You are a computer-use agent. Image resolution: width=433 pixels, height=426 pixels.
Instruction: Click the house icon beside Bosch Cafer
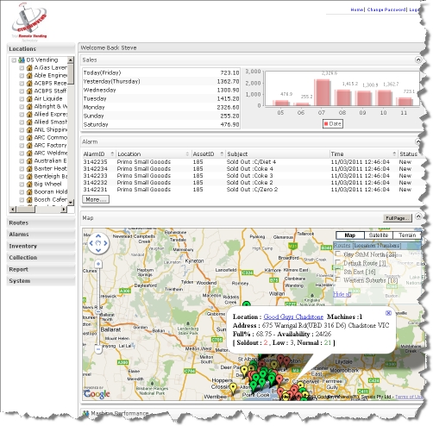29,200
